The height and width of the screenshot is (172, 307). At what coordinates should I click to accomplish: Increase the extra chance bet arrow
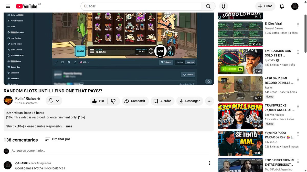(151, 50)
